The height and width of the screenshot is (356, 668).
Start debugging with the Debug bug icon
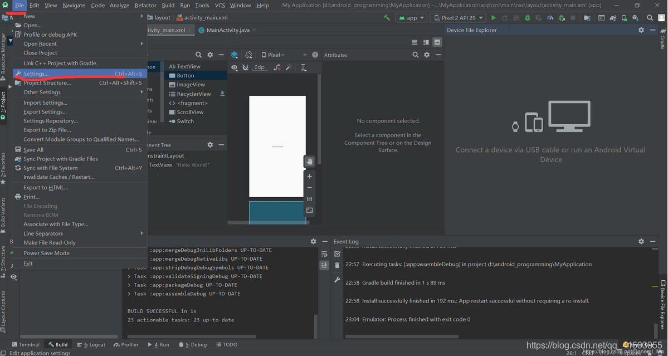(x=528, y=17)
